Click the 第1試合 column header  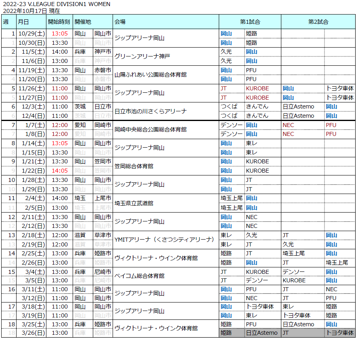coord(250,22)
